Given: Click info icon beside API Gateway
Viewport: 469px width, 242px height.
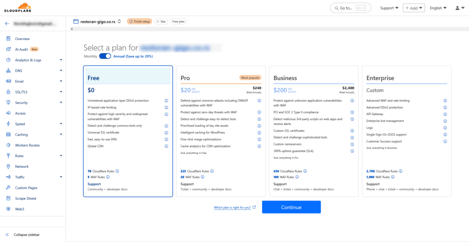Looking at the screenshot, I should [x=445, y=114].
